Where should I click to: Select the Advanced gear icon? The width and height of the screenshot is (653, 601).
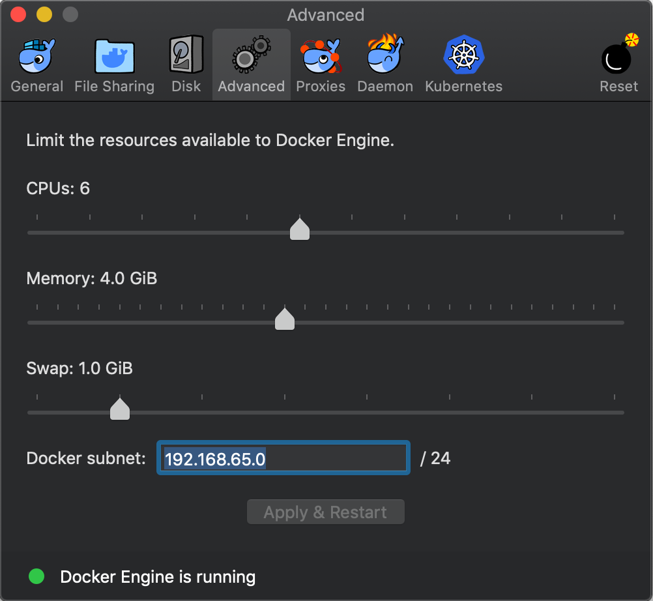[251, 55]
